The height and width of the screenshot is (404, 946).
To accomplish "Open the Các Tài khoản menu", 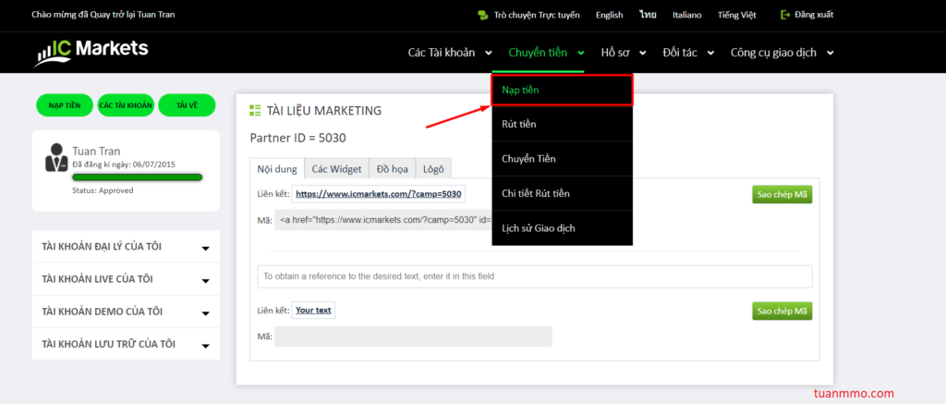I will [450, 53].
